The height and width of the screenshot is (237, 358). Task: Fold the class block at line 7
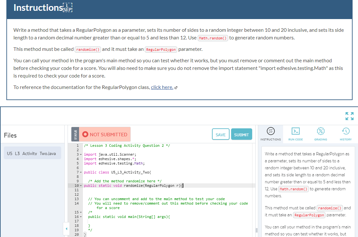click(81, 173)
